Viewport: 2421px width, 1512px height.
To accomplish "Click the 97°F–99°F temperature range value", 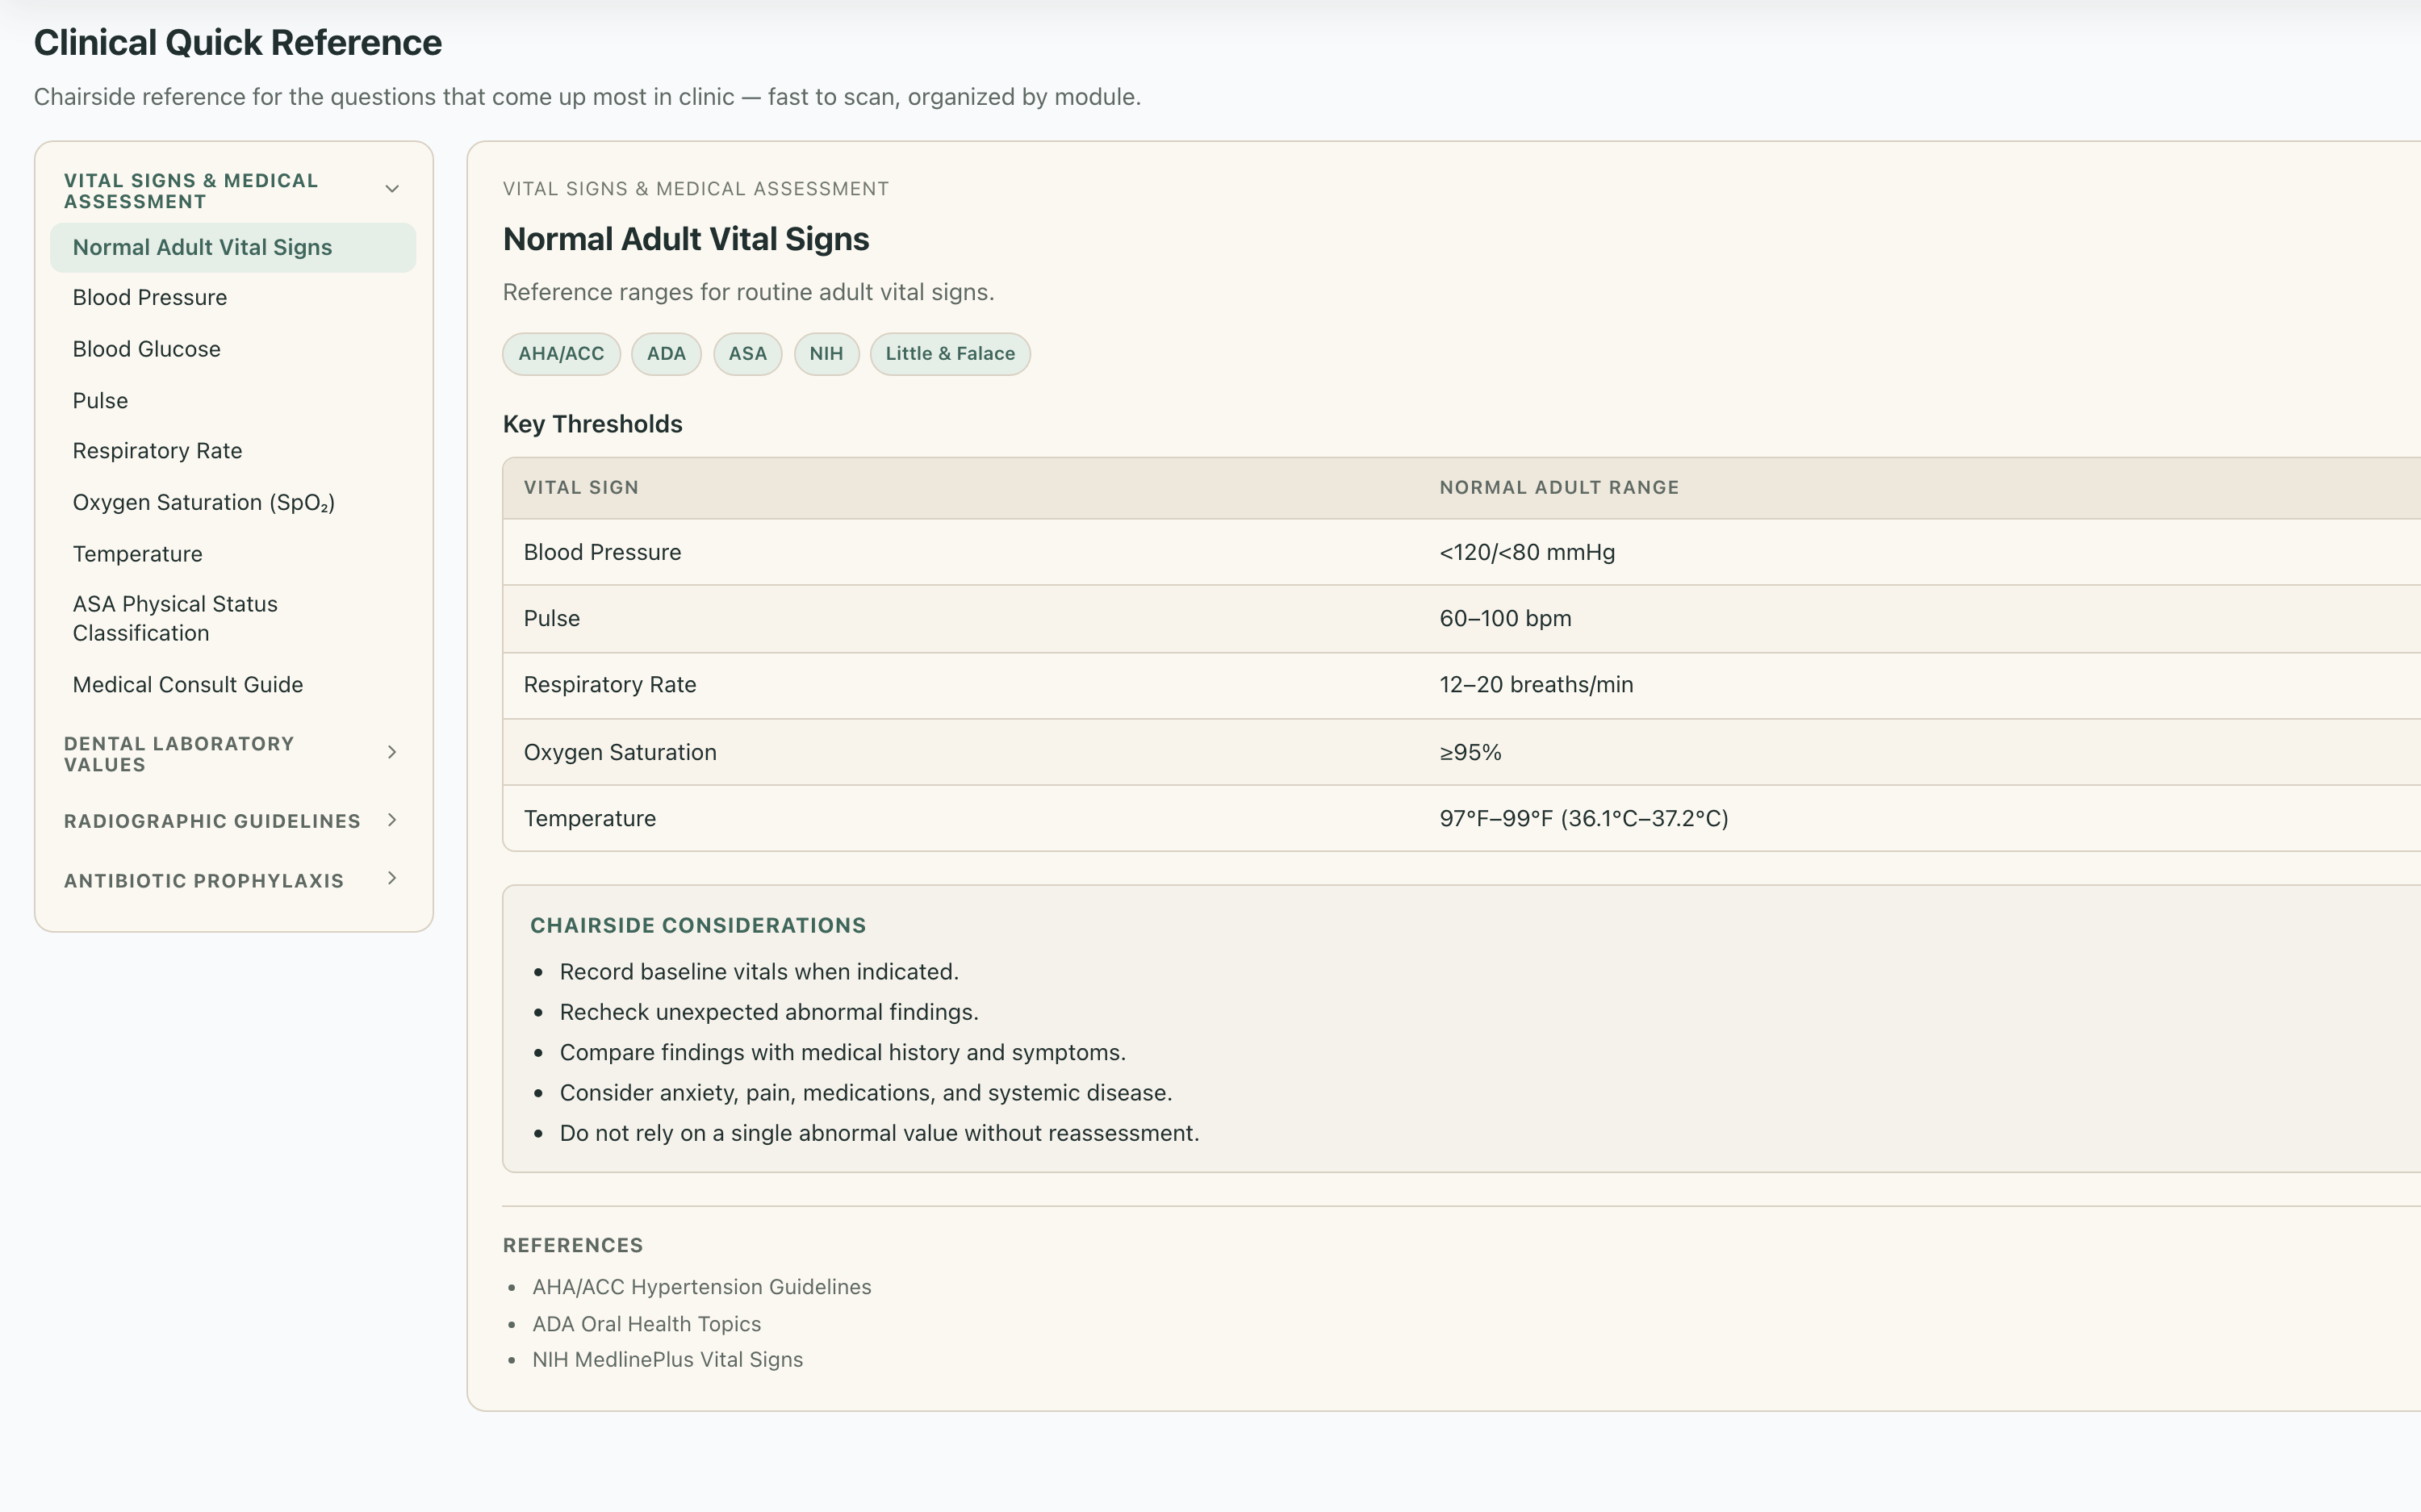I will point(1584,818).
